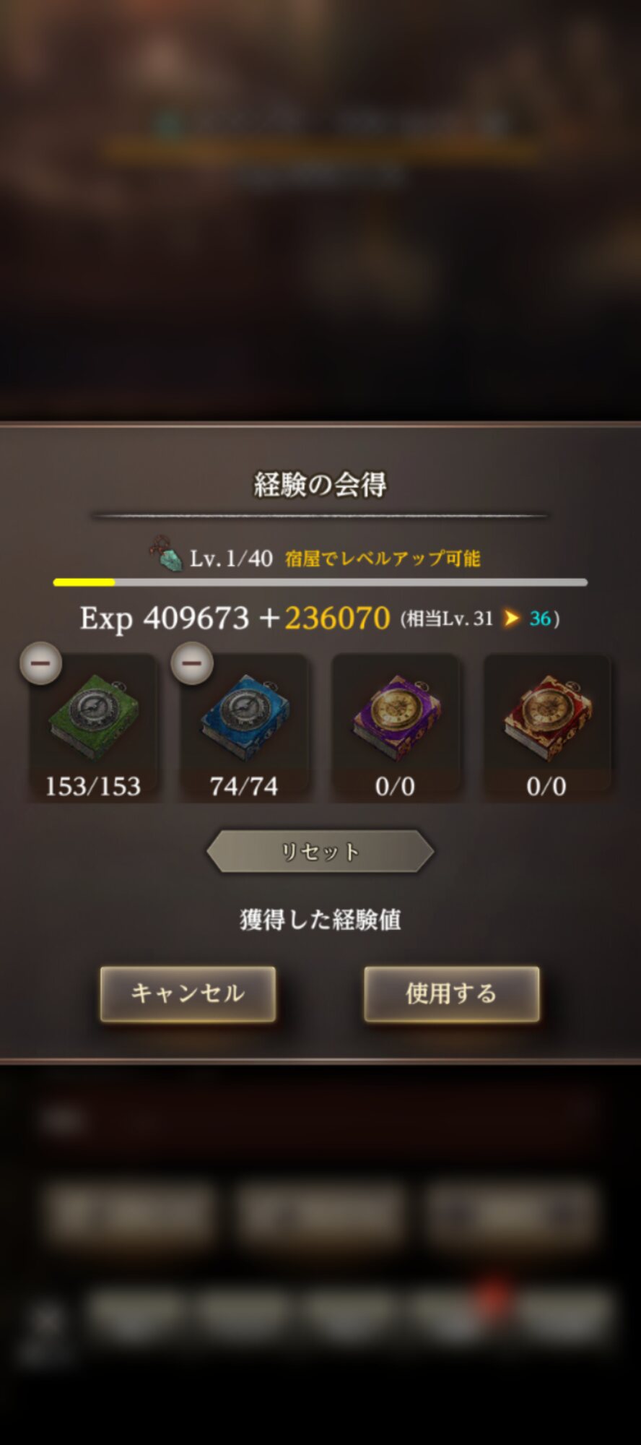Tap the 獲得した経験値 label

(x=320, y=920)
